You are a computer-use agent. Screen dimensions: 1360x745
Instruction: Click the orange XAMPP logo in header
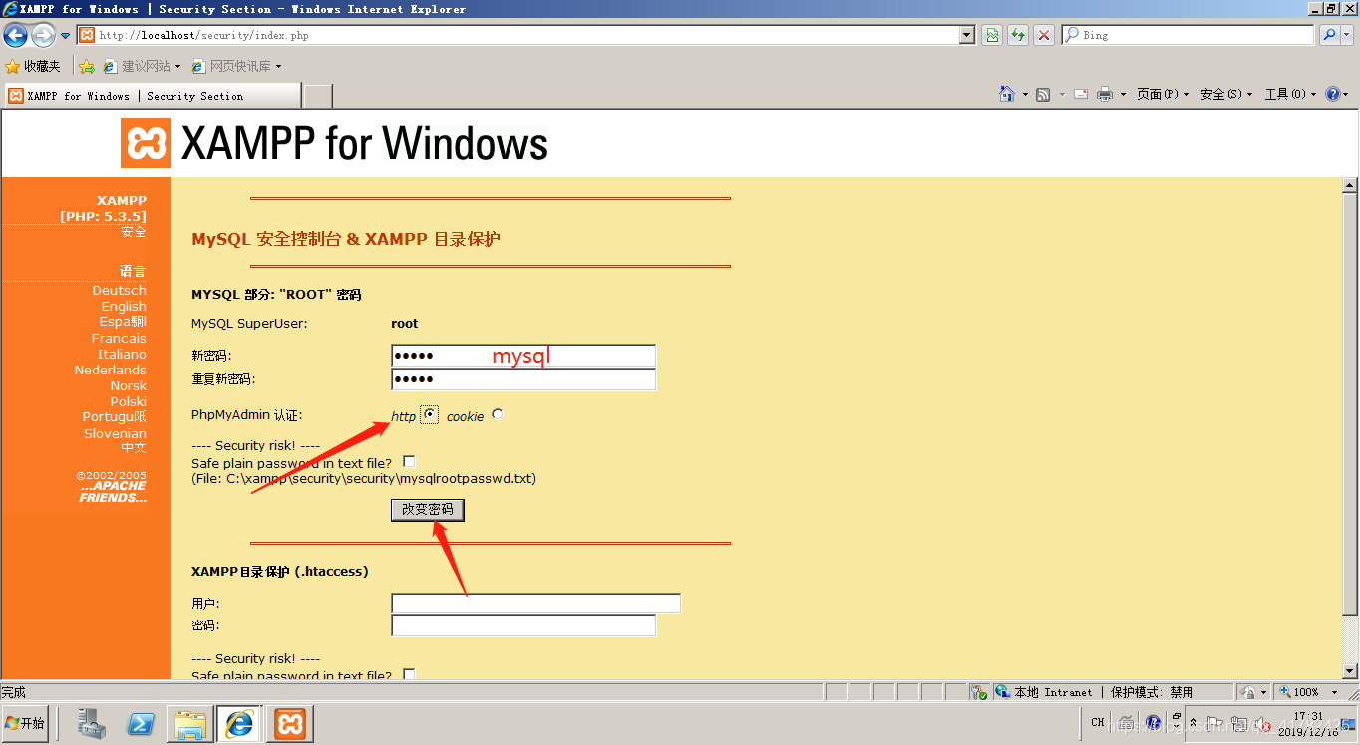(x=147, y=143)
